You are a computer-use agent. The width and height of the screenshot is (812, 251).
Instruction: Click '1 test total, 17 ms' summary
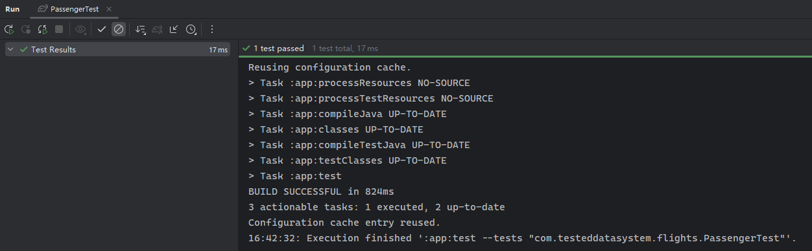click(x=344, y=49)
